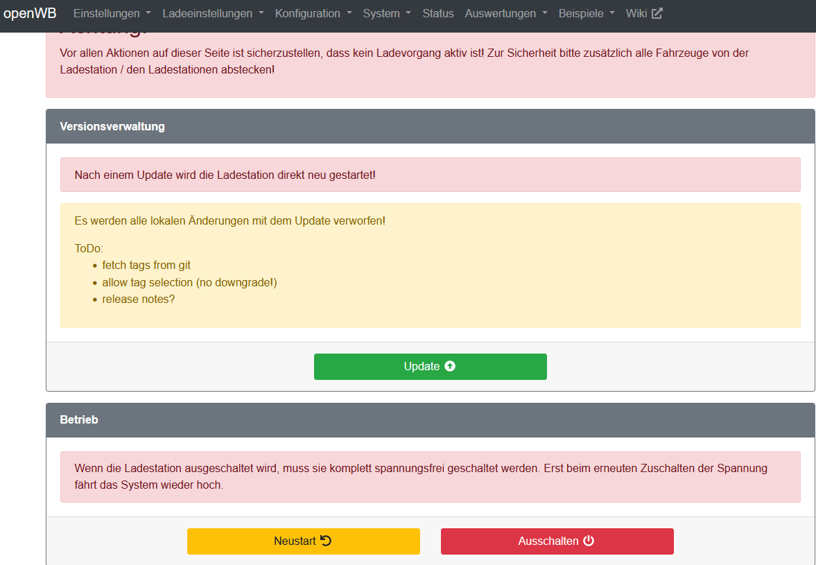Click 'Vor allen Aktionen auf dieser Seite' alert

click(403, 62)
